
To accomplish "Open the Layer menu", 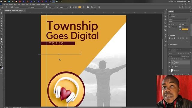I will 15,4.
